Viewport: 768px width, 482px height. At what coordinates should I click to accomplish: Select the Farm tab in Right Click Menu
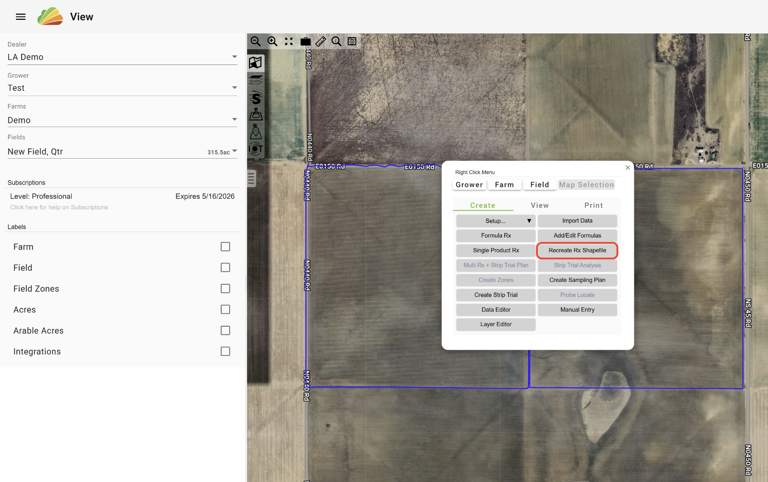tap(504, 185)
